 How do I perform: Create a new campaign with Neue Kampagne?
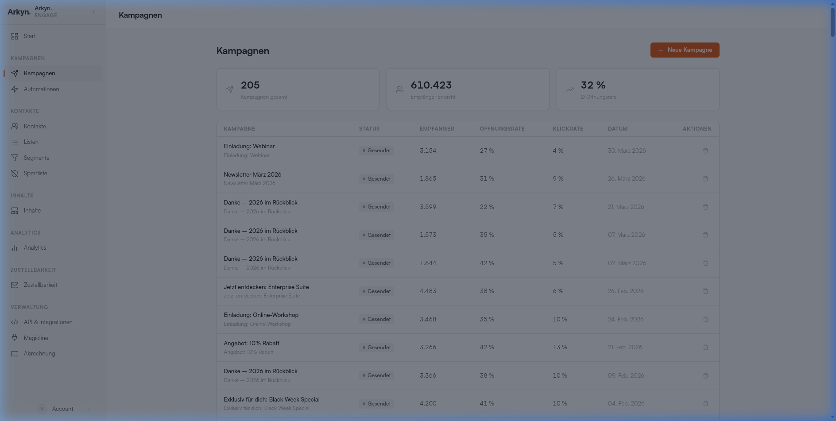click(685, 50)
